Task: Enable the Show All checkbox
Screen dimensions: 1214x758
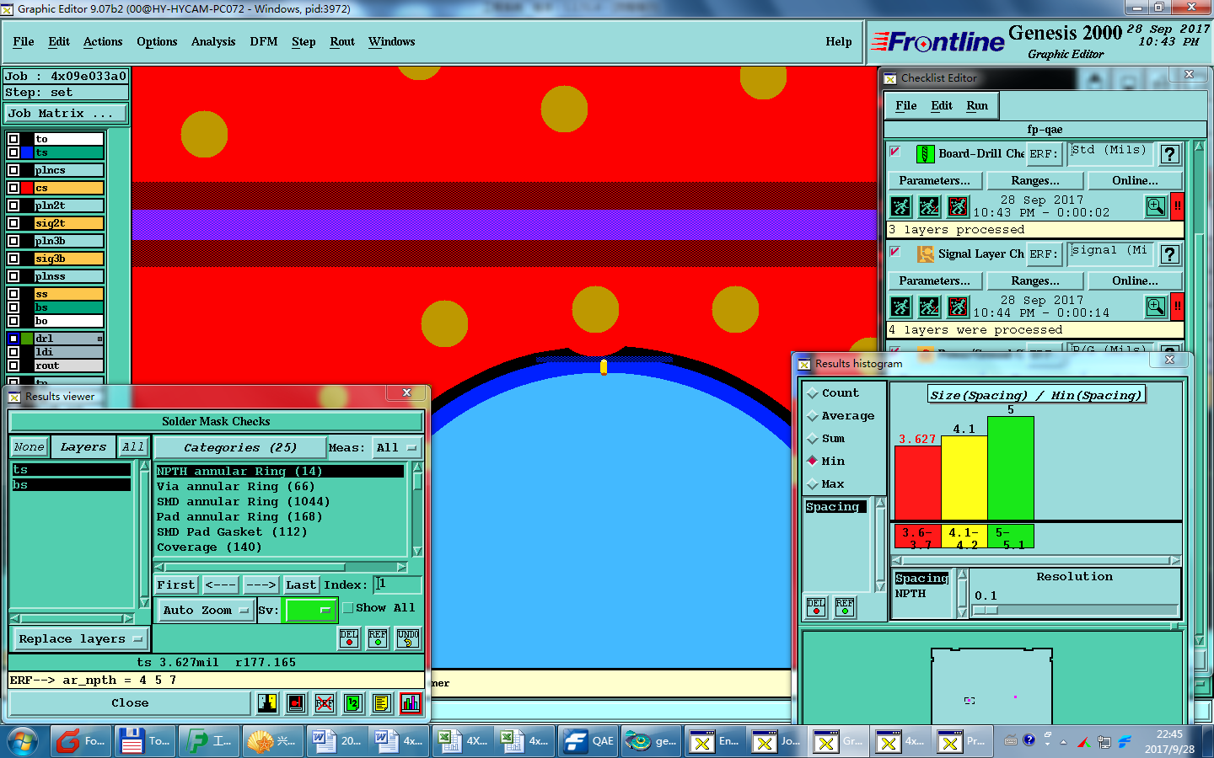Action: pyautogui.click(x=347, y=608)
